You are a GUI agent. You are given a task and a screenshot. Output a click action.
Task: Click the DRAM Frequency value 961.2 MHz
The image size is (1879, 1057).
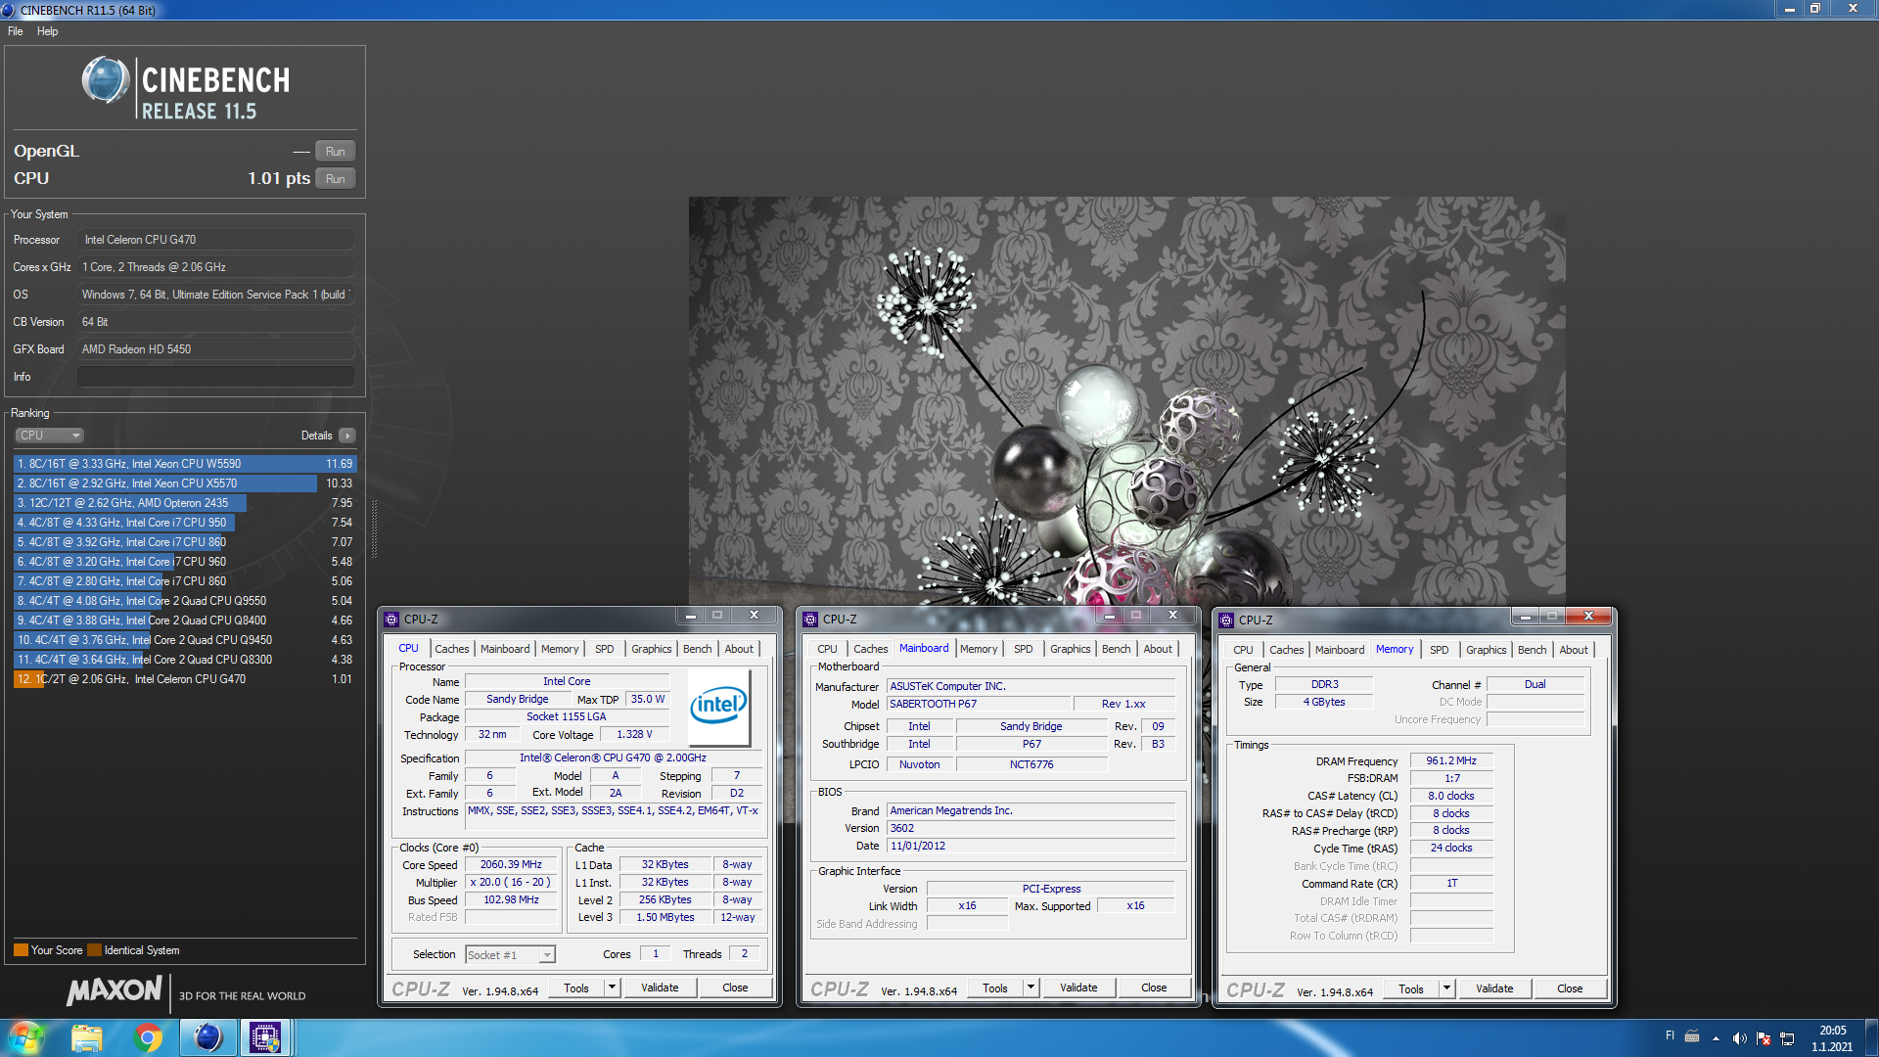1451,760
